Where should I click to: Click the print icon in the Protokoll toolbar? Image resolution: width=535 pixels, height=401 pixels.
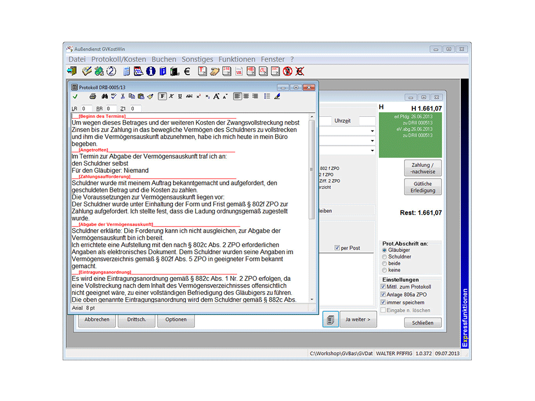93,97
